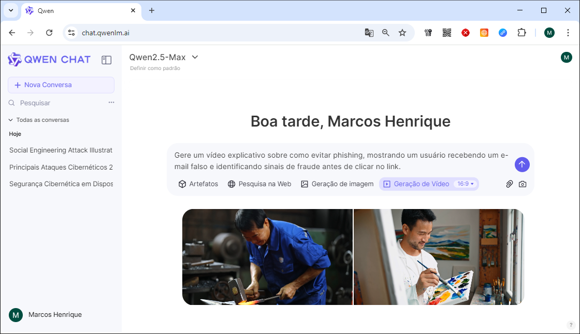This screenshot has width=580, height=334.
Task: Open Chrome's three-dot menu
Action: [568, 33]
